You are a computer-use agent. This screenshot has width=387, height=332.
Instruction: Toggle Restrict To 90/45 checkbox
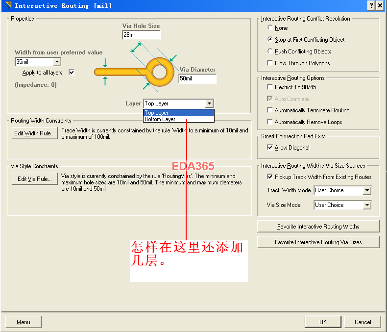(x=270, y=87)
